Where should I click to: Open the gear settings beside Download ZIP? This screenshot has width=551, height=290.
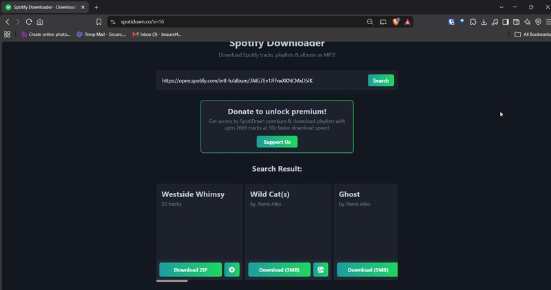pos(232,269)
